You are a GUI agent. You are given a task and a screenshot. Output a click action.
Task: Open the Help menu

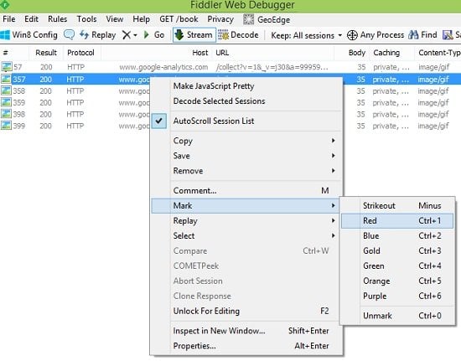(x=141, y=19)
